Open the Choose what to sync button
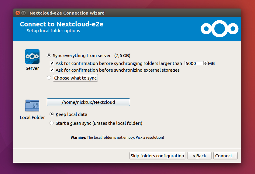 pyautogui.click(x=75, y=78)
